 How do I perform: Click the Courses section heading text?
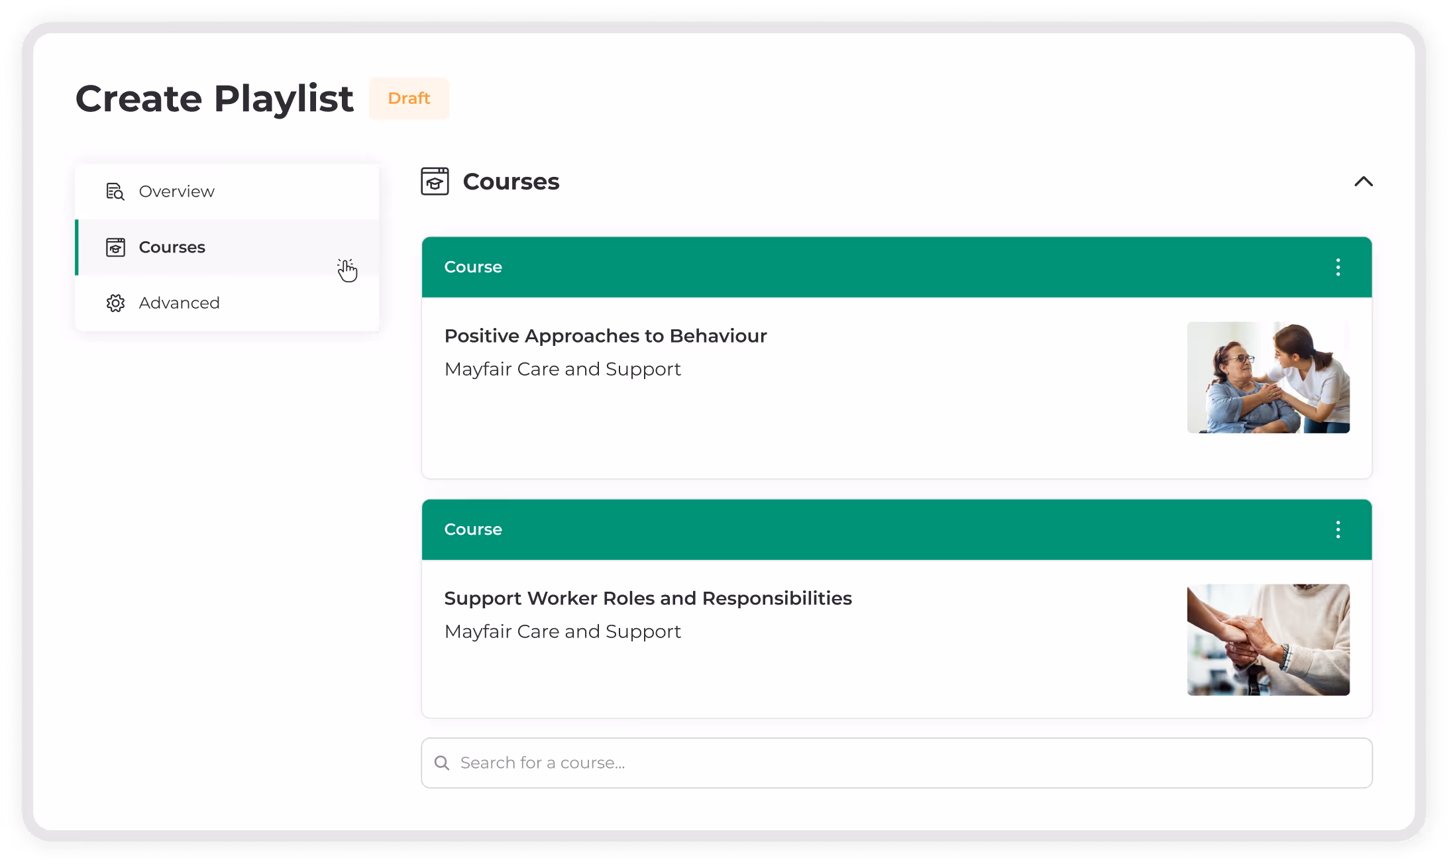tap(511, 182)
